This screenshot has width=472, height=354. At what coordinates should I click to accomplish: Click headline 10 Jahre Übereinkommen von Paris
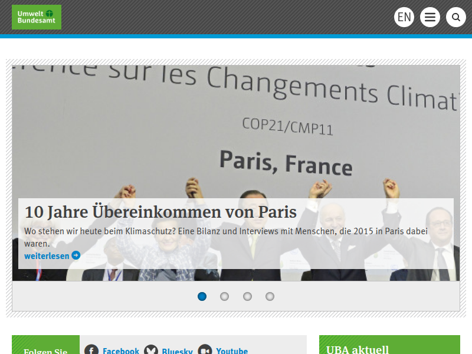point(160,212)
